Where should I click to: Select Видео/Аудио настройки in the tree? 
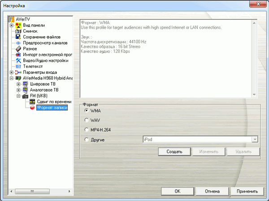(46, 60)
